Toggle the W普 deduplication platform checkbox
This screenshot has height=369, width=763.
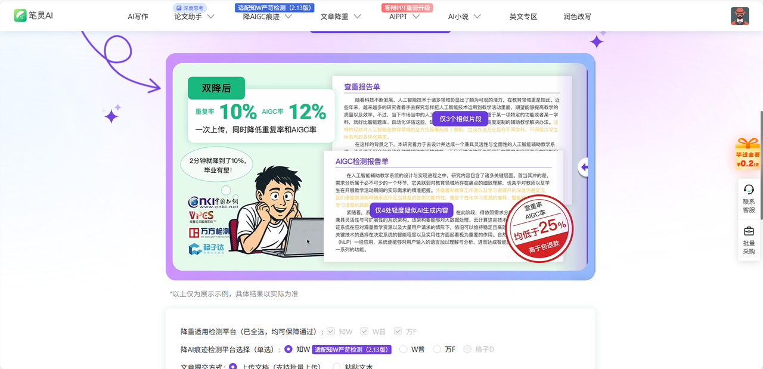(364, 331)
